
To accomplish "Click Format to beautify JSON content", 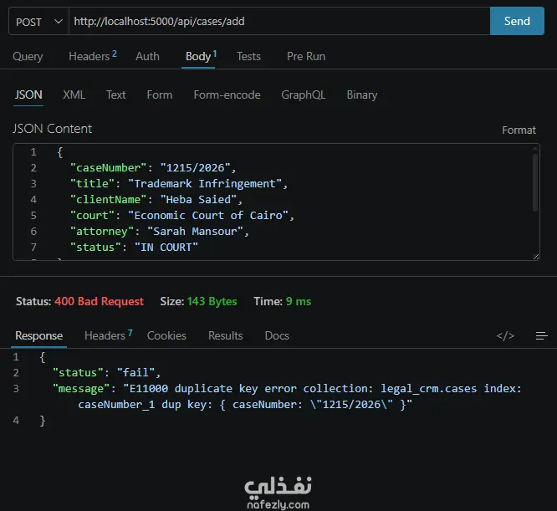I will pos(519,130).
